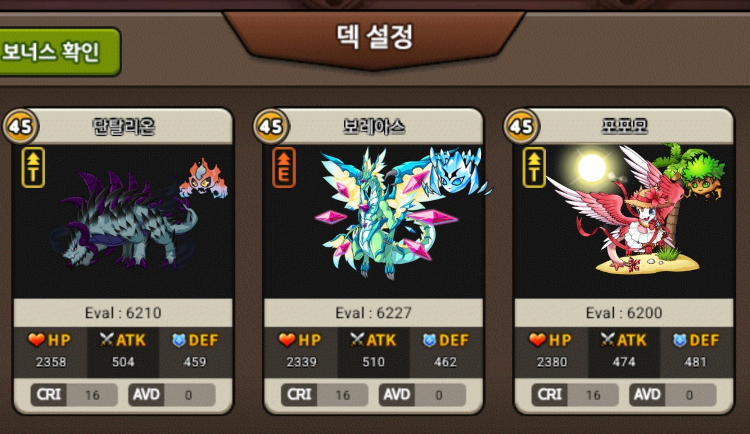Image resolution: width=750 pixels, height=434 pixels.
Task: Select the pink winged dragon 포포모 artwork
Action: pos(624,209)
